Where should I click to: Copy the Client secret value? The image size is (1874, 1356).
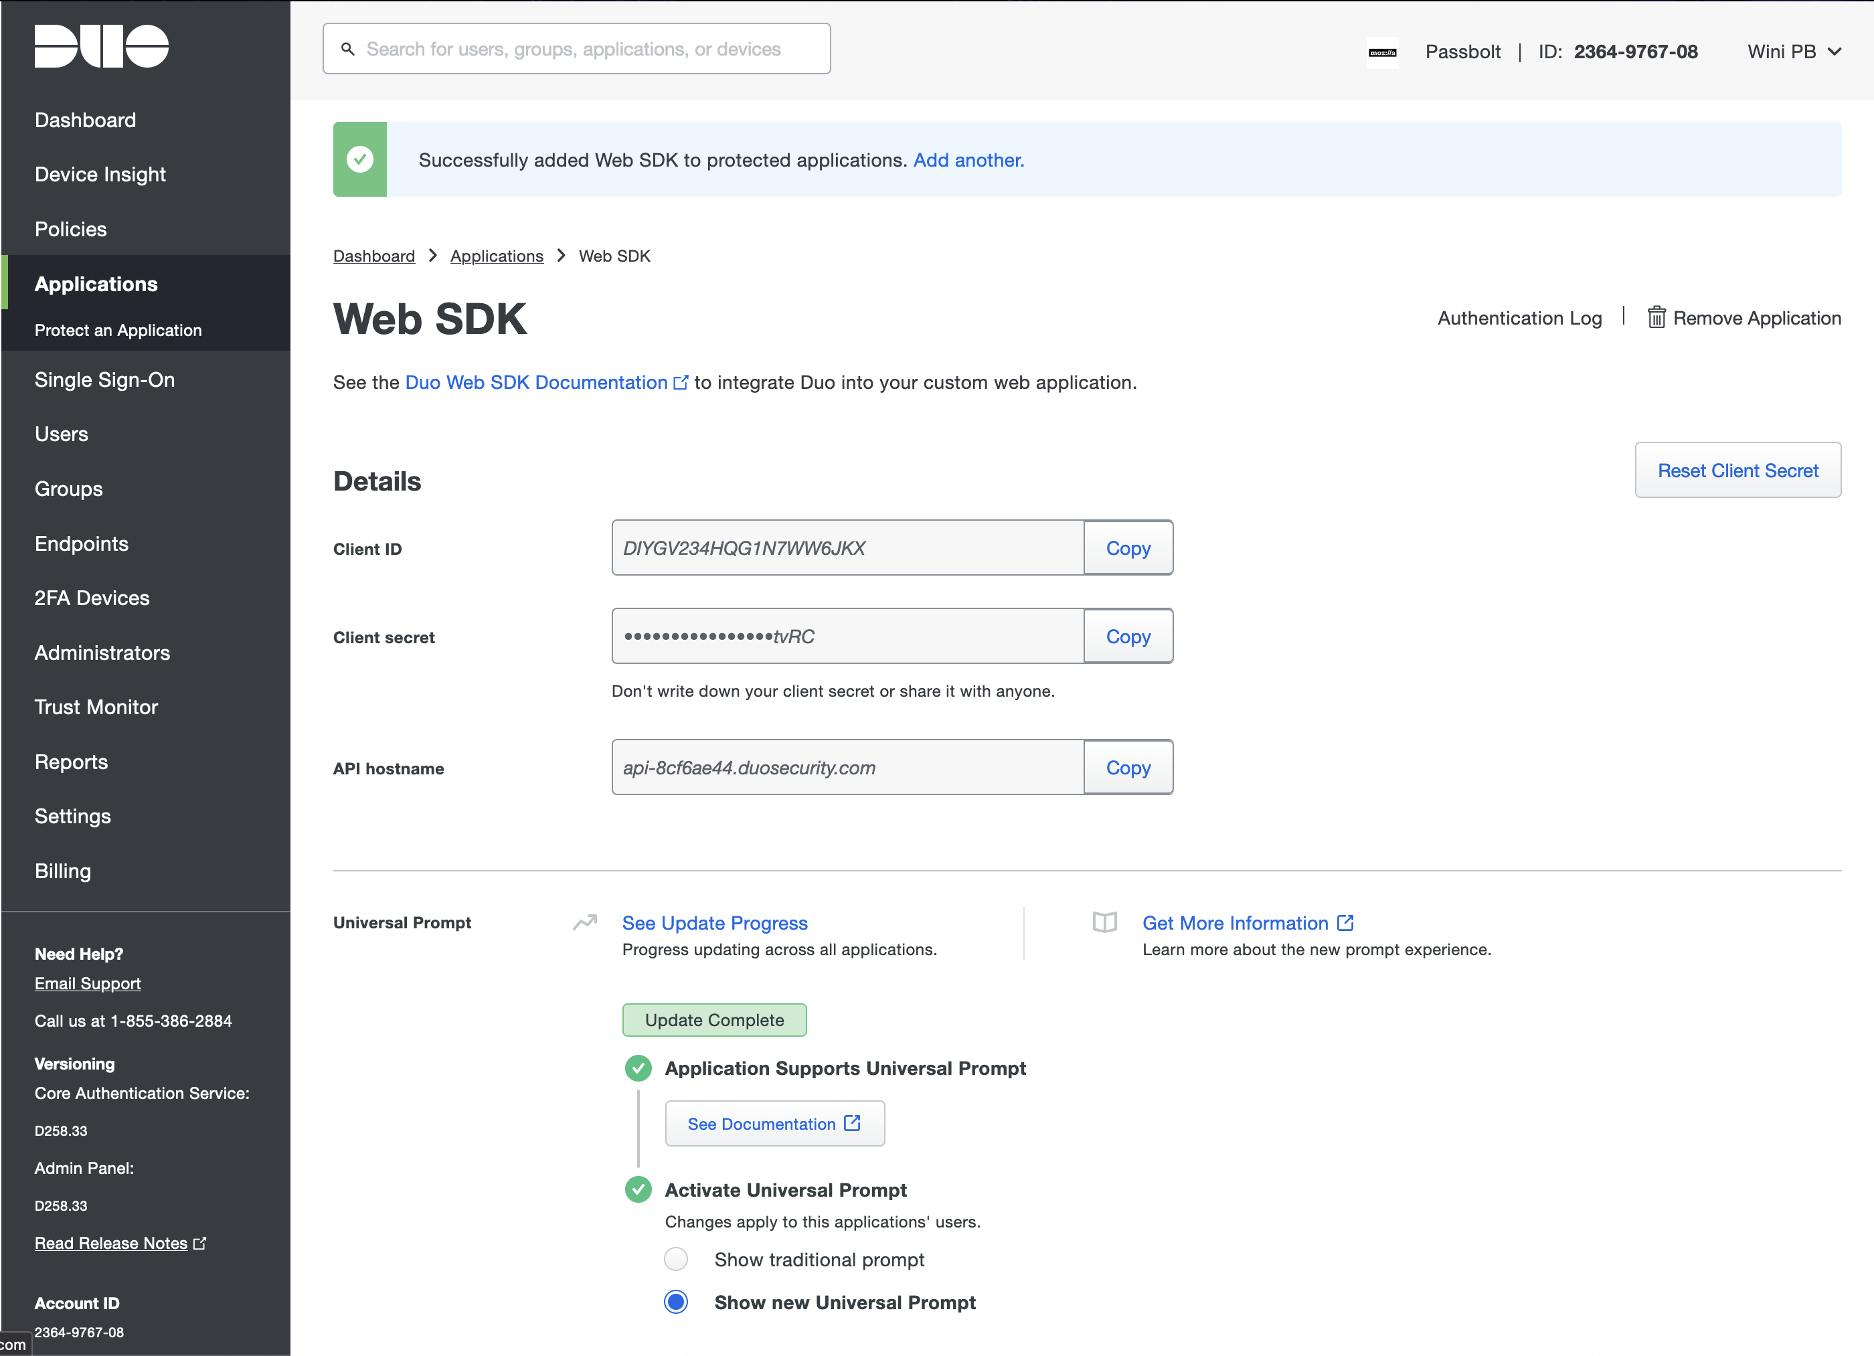(1128, 637)
